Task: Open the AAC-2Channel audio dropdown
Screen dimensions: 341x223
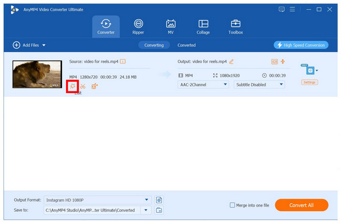Action: point(203,85)
